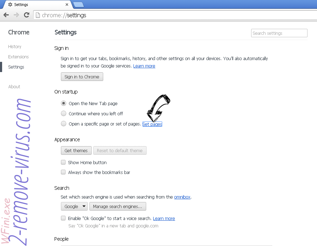Click the Search section heading
The image size is (317, 246).
[62, 188]
